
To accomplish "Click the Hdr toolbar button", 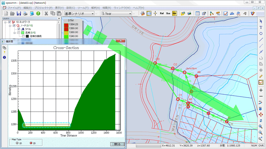I will tap(175, 13).
